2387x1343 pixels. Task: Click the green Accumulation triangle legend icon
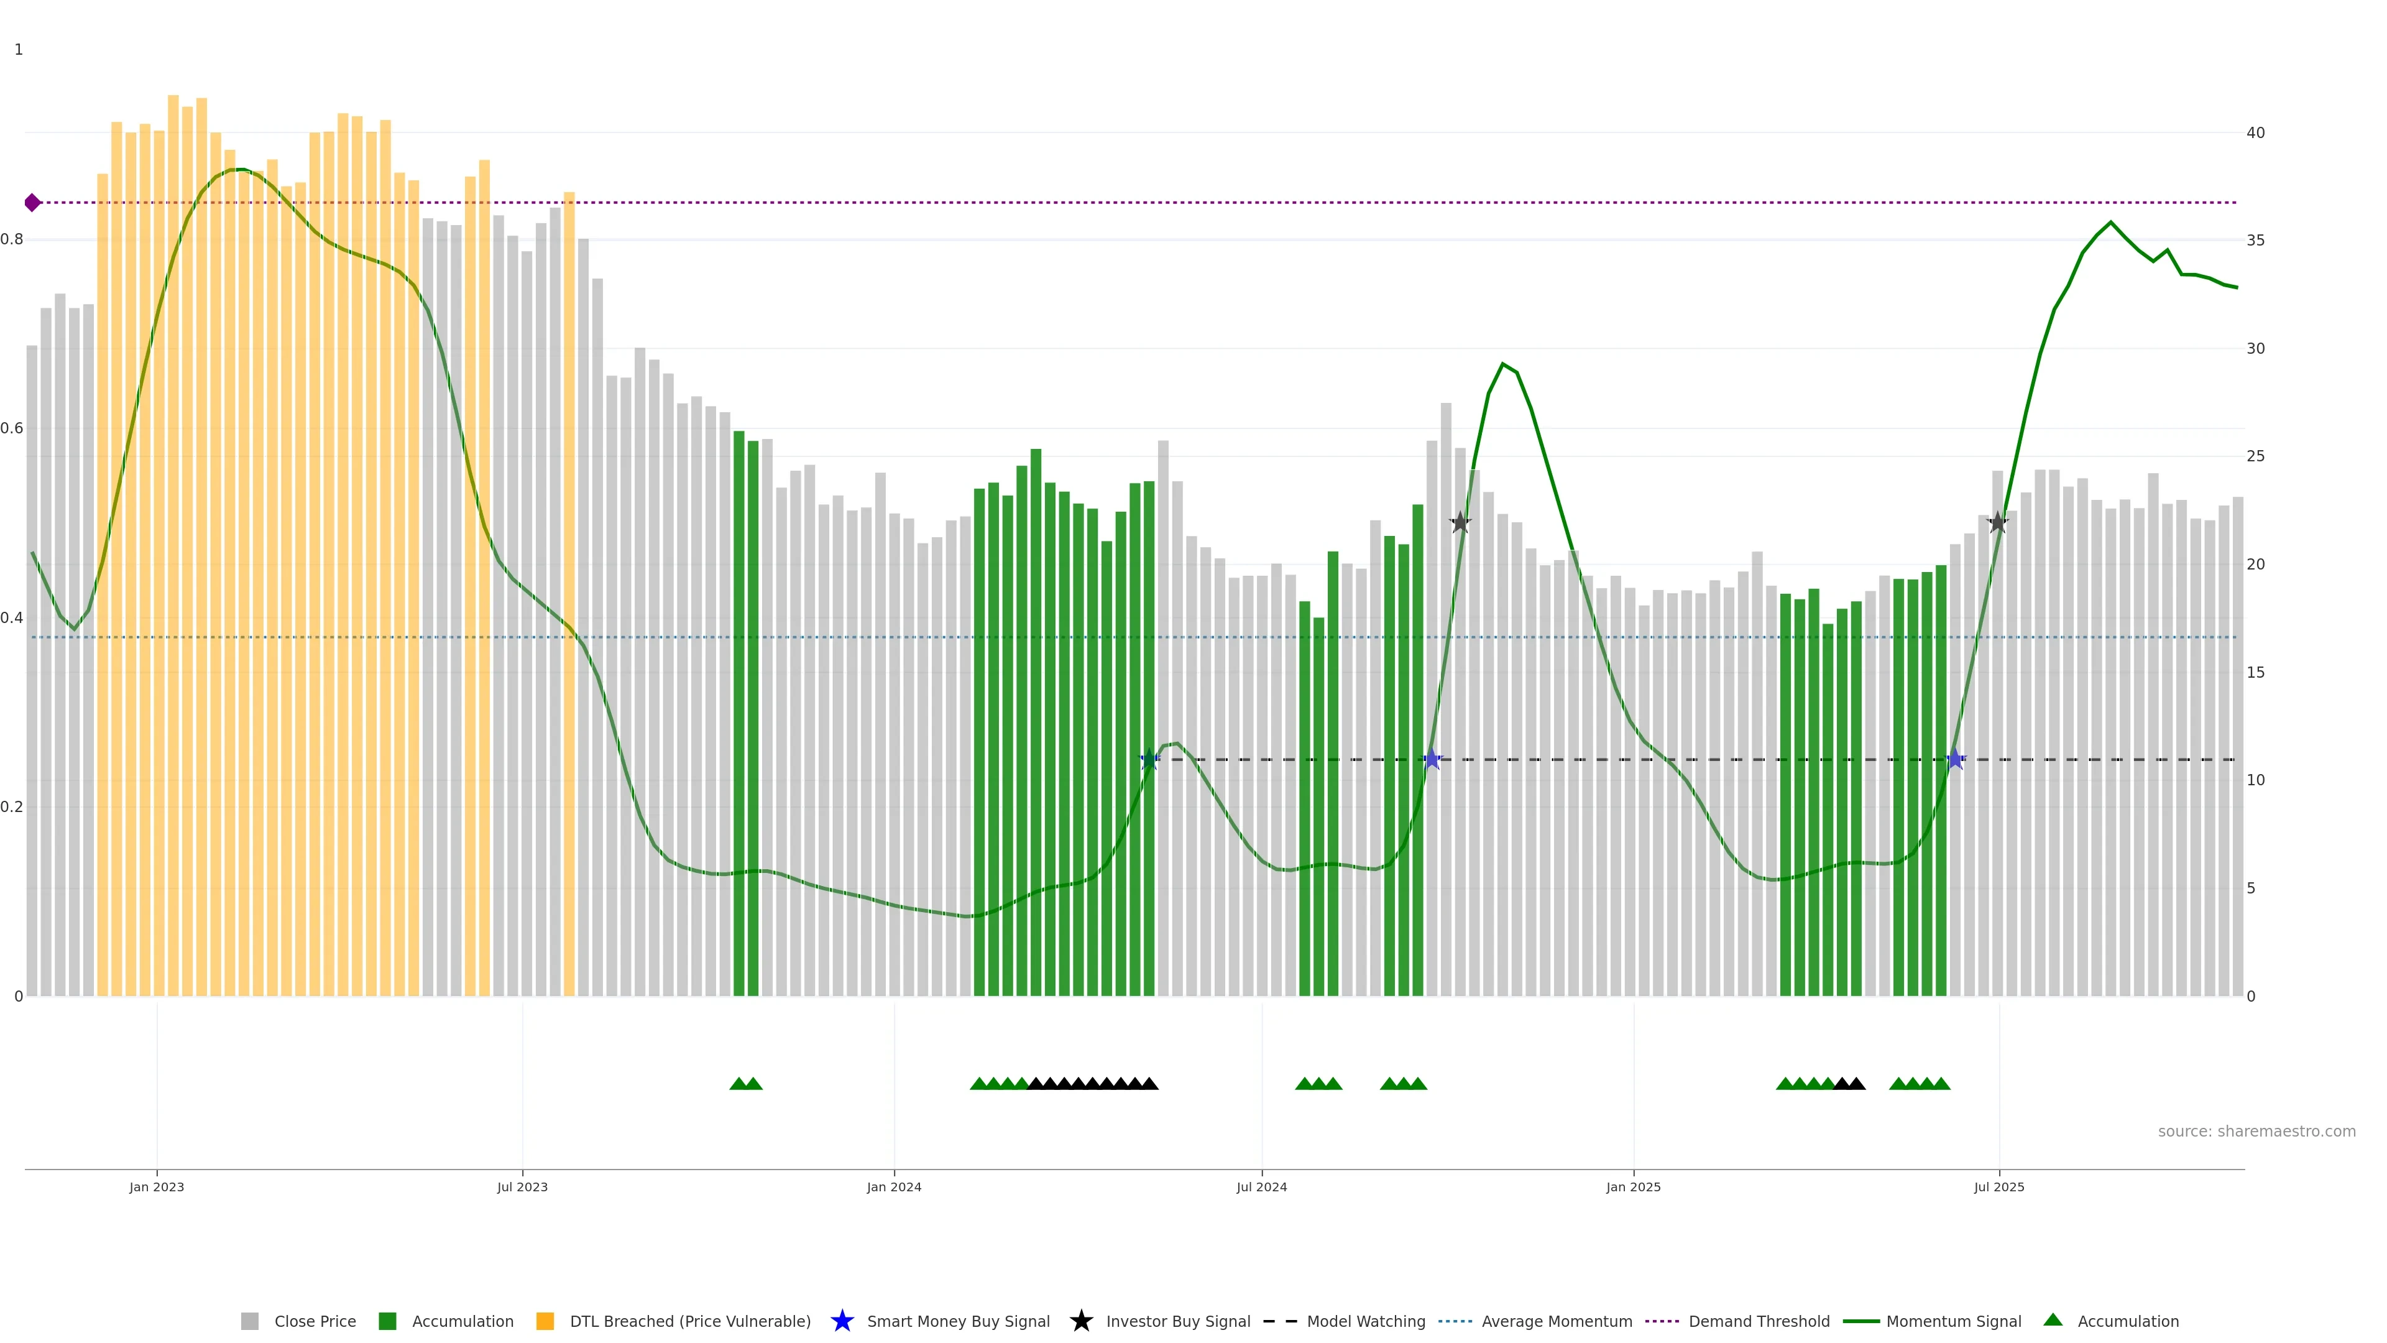coord(2053,1320)
